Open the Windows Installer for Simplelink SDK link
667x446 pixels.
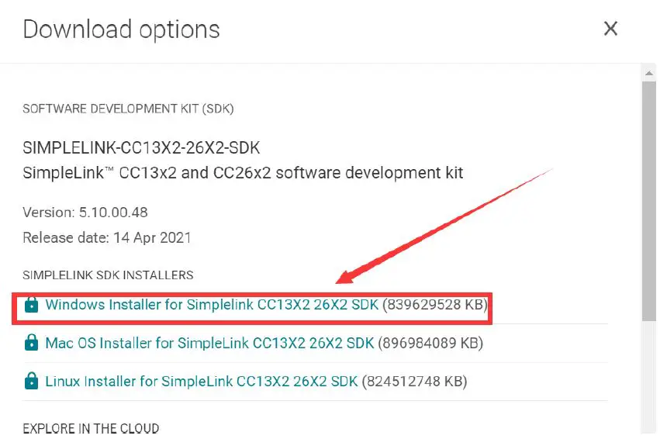(211, 305)
